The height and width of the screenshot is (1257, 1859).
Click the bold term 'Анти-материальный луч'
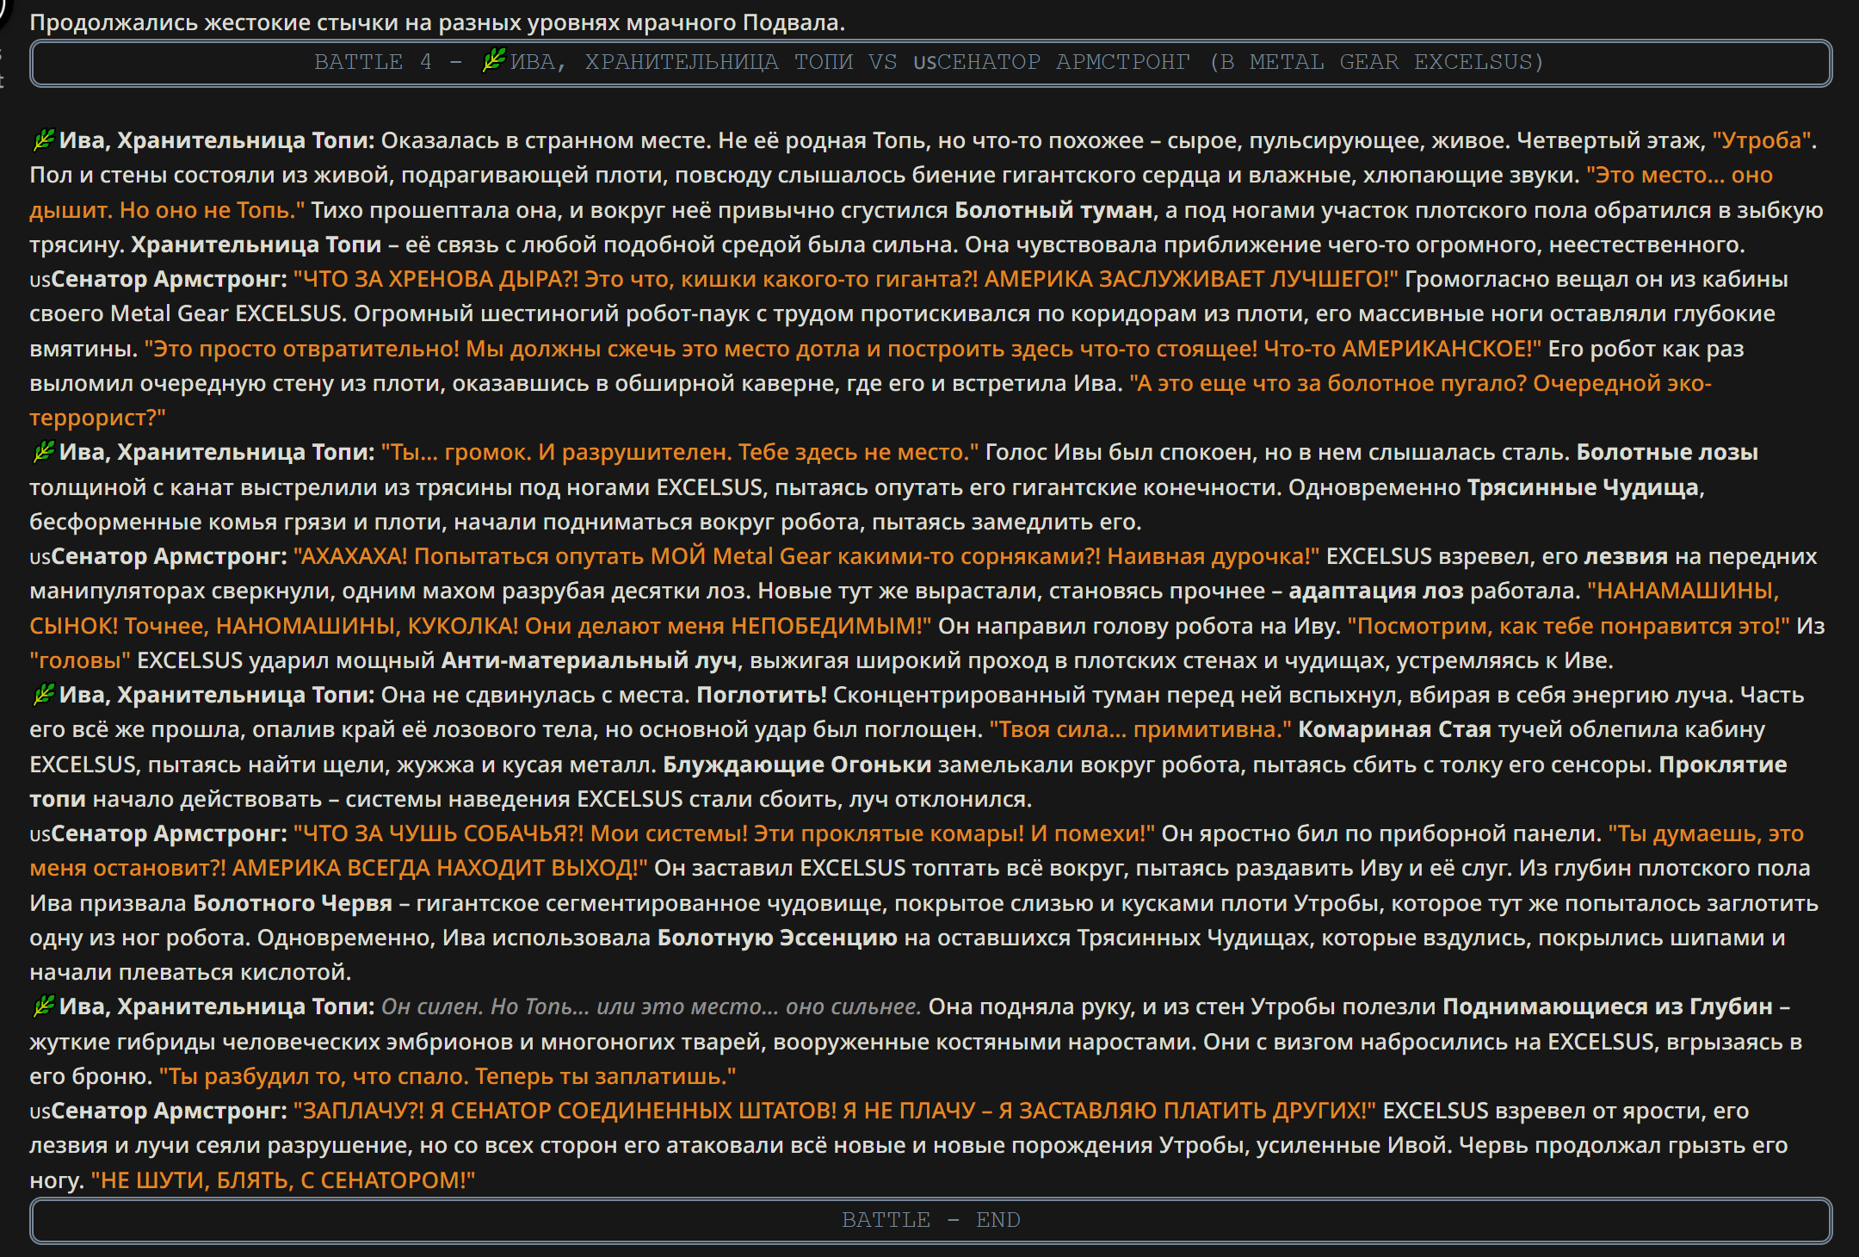pyautogui.click(x=590, y=660)
